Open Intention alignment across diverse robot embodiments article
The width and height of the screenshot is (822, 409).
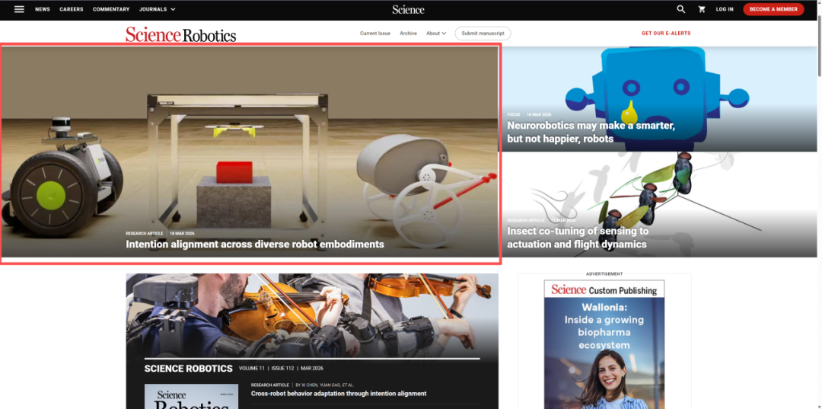(x=254, y=244)
